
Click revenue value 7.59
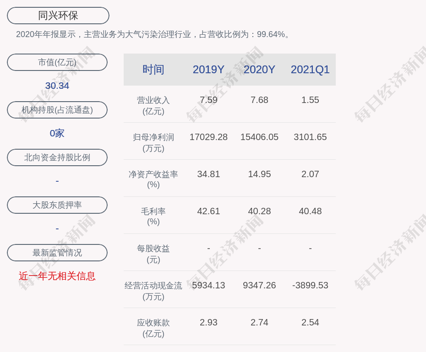point(208,100)
